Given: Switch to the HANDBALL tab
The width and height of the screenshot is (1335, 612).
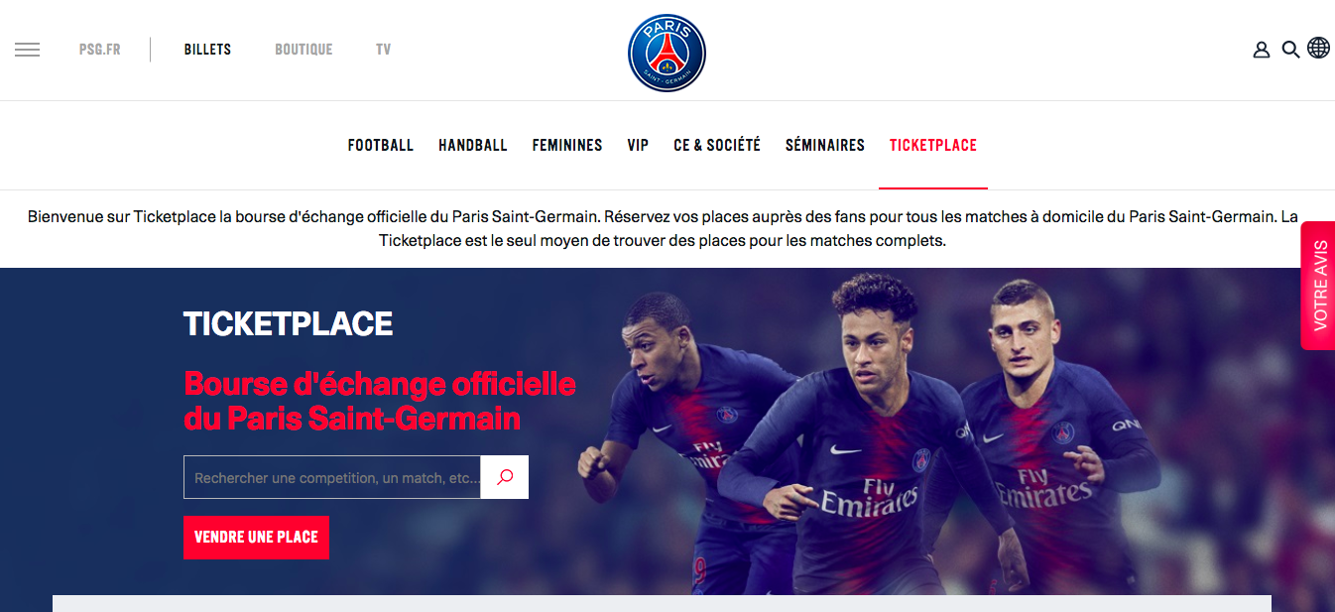Looking at the screenshot, I should coord(473,145).
